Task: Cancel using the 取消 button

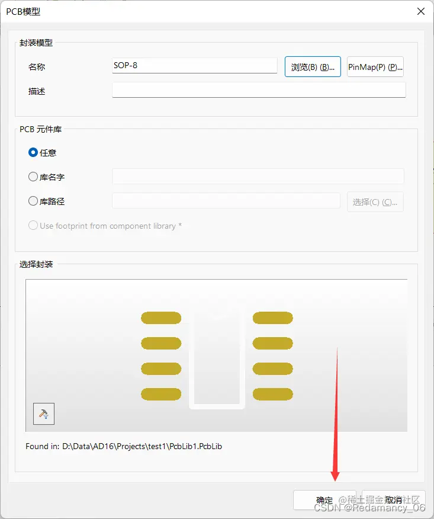Action: pyautogui.click(x=394, y=500)
